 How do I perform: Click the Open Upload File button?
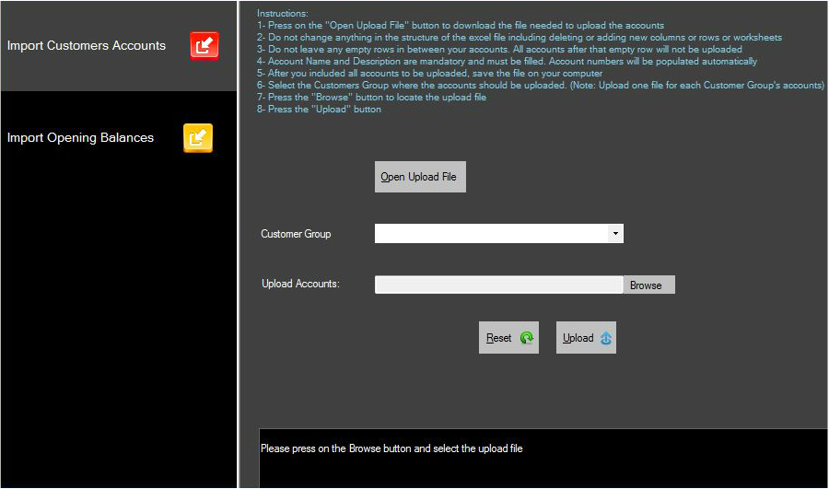tap(420, 177)
